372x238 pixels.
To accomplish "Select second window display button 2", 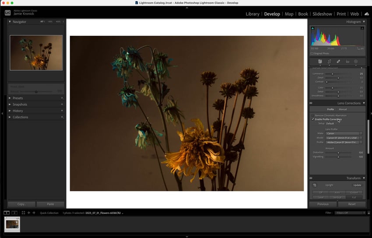I will tap(14, 213).
